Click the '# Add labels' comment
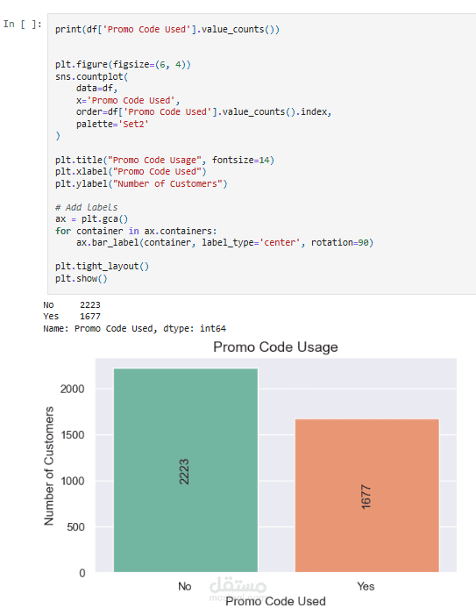This screenshot has height=615, width=476. 86,207
